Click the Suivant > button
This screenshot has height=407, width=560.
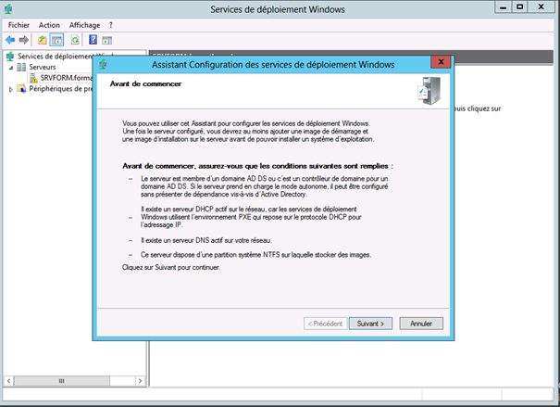point(370,324)
